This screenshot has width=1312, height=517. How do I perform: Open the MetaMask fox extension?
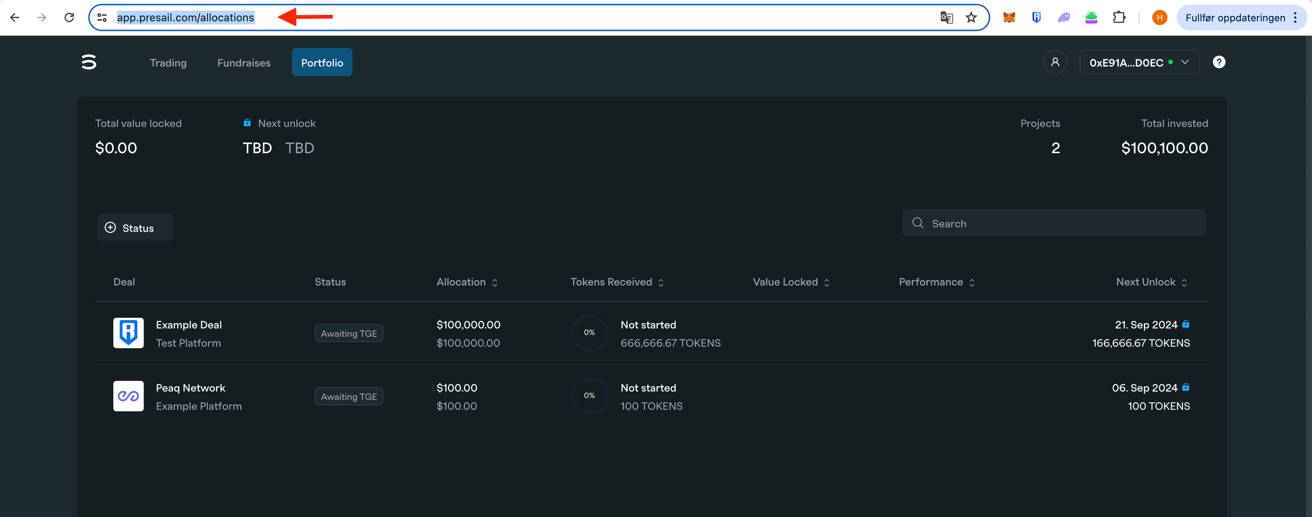coord(1009,18)
